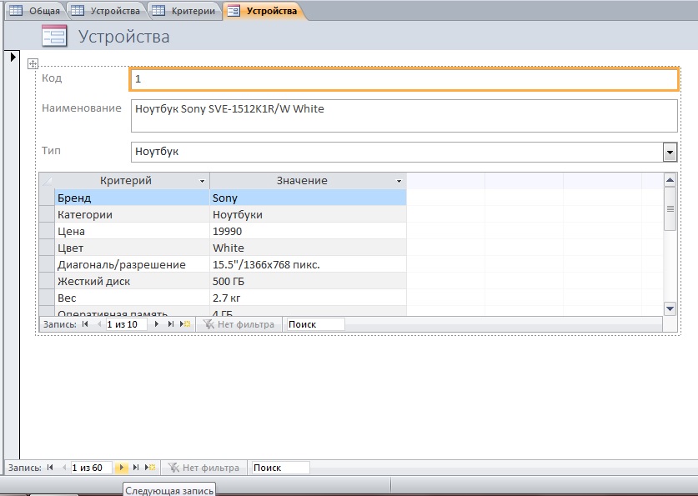Go to next record in main form navigation
The height and width of the screenshot is (496, 698).
(x=121, y=468)
